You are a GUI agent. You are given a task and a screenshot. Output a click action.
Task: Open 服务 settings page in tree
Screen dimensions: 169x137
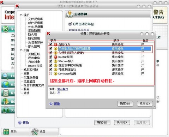pos(26,89)
